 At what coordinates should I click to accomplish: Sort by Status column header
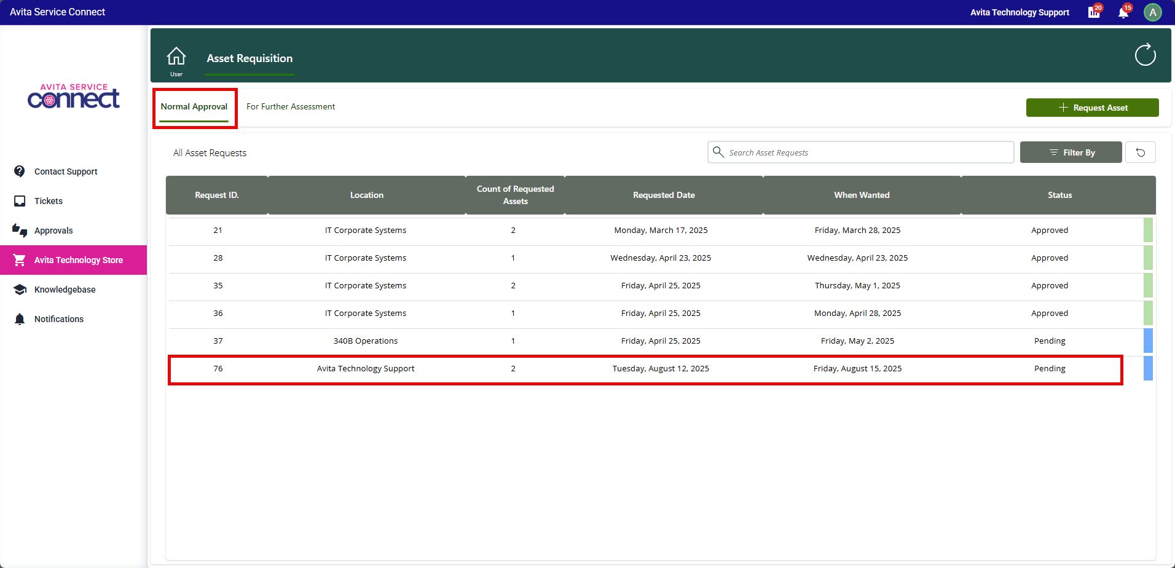pyautogui.click(x=1059, y=195)
